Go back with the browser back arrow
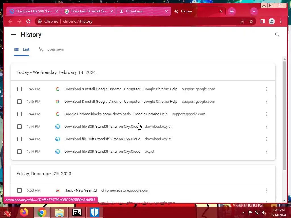 point(10,21)
